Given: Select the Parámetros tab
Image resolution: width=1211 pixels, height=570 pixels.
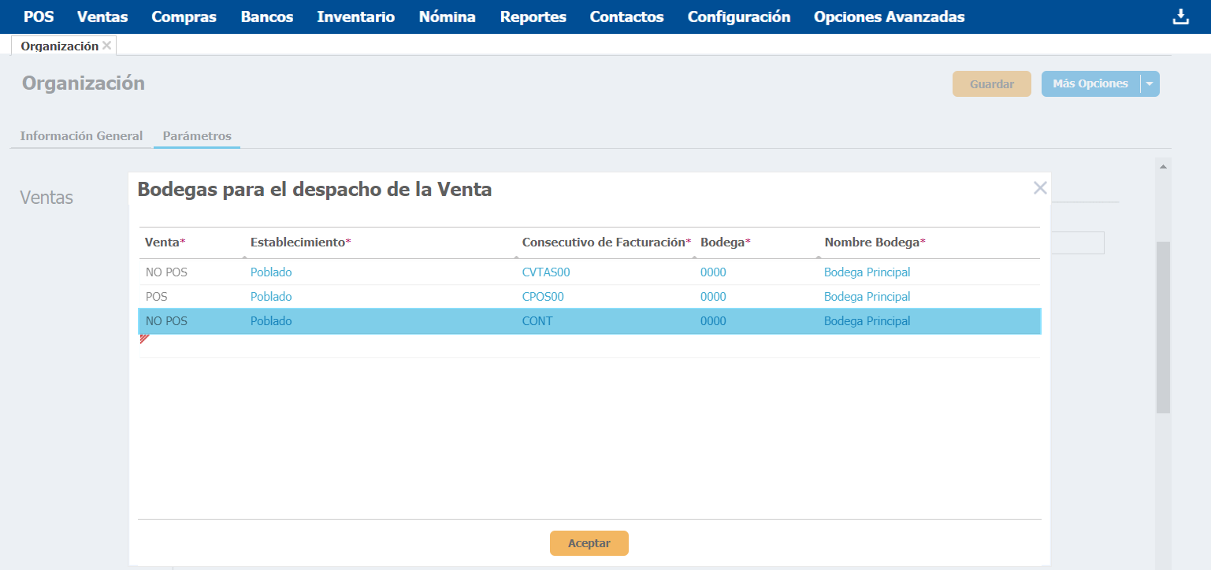Looking at the screenshot, I should pos(197,136).
